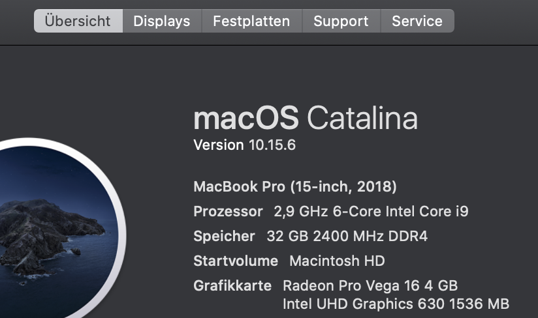Show the Service tab
Image resolution: width=538 pixels, height=318 pixels.
tap(417, 21)
